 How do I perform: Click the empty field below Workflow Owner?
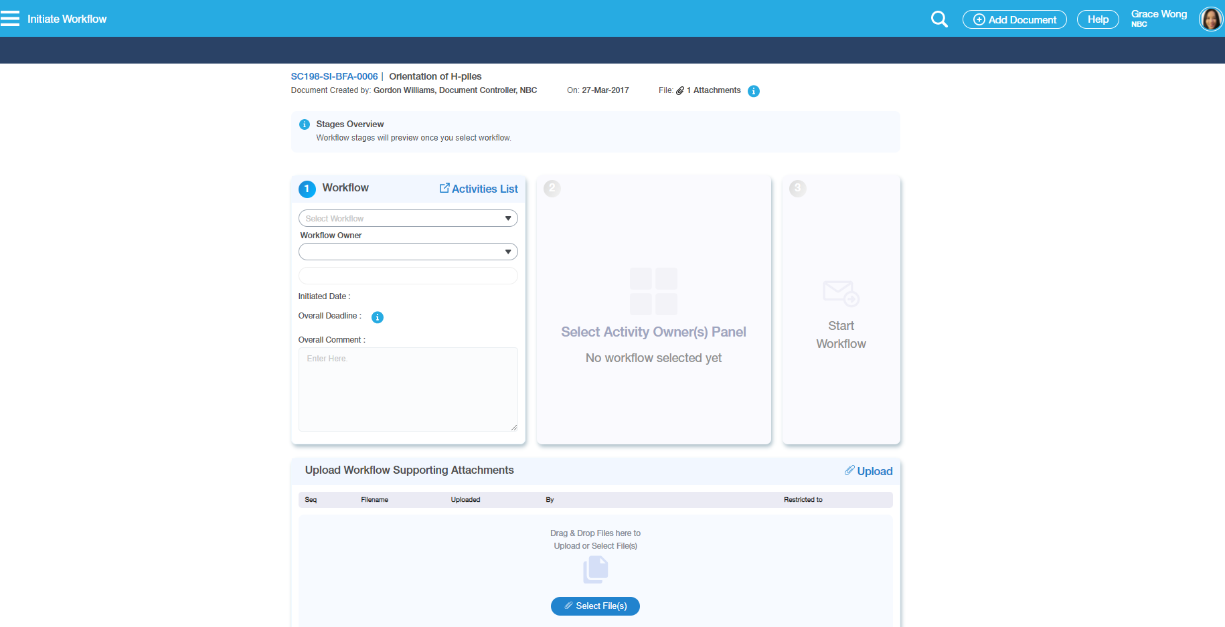[x=408, y=276]
